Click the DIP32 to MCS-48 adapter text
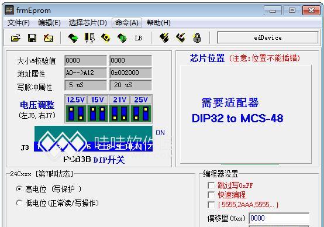The image size is (324, 227). (x=237, y=118)
